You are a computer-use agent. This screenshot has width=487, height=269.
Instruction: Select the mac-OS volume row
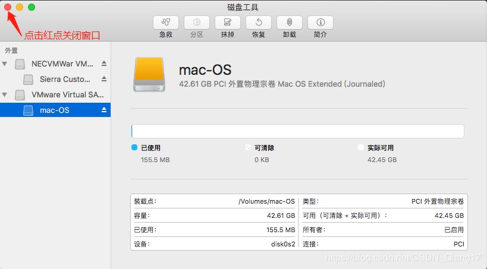55,110
